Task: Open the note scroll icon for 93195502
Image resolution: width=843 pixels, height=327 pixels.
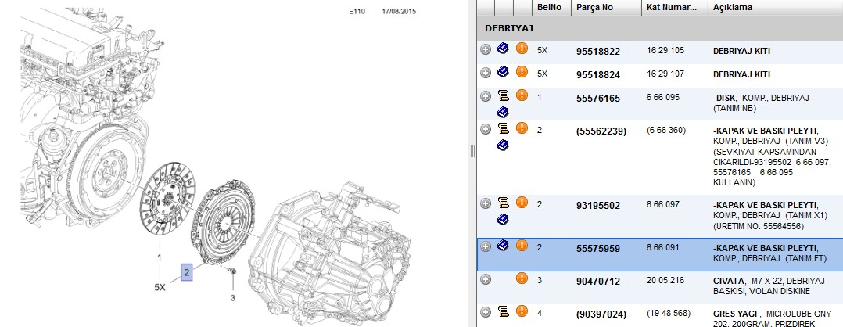Action: tap(504, 203)
